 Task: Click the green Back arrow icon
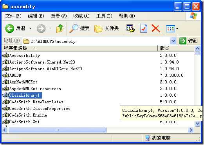(10, 28)
